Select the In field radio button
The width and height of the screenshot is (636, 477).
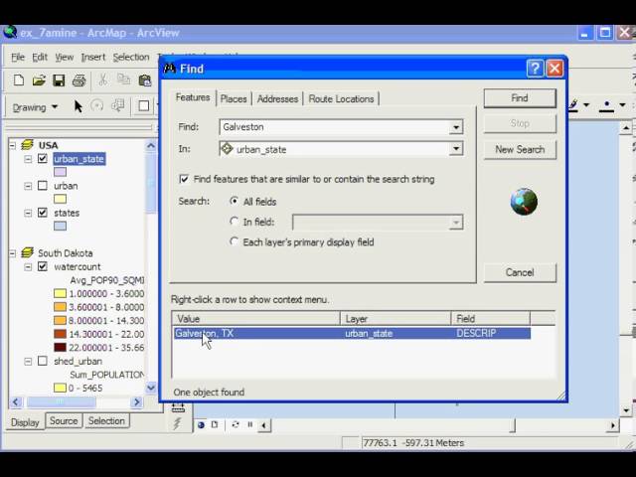tap(235, 222)
